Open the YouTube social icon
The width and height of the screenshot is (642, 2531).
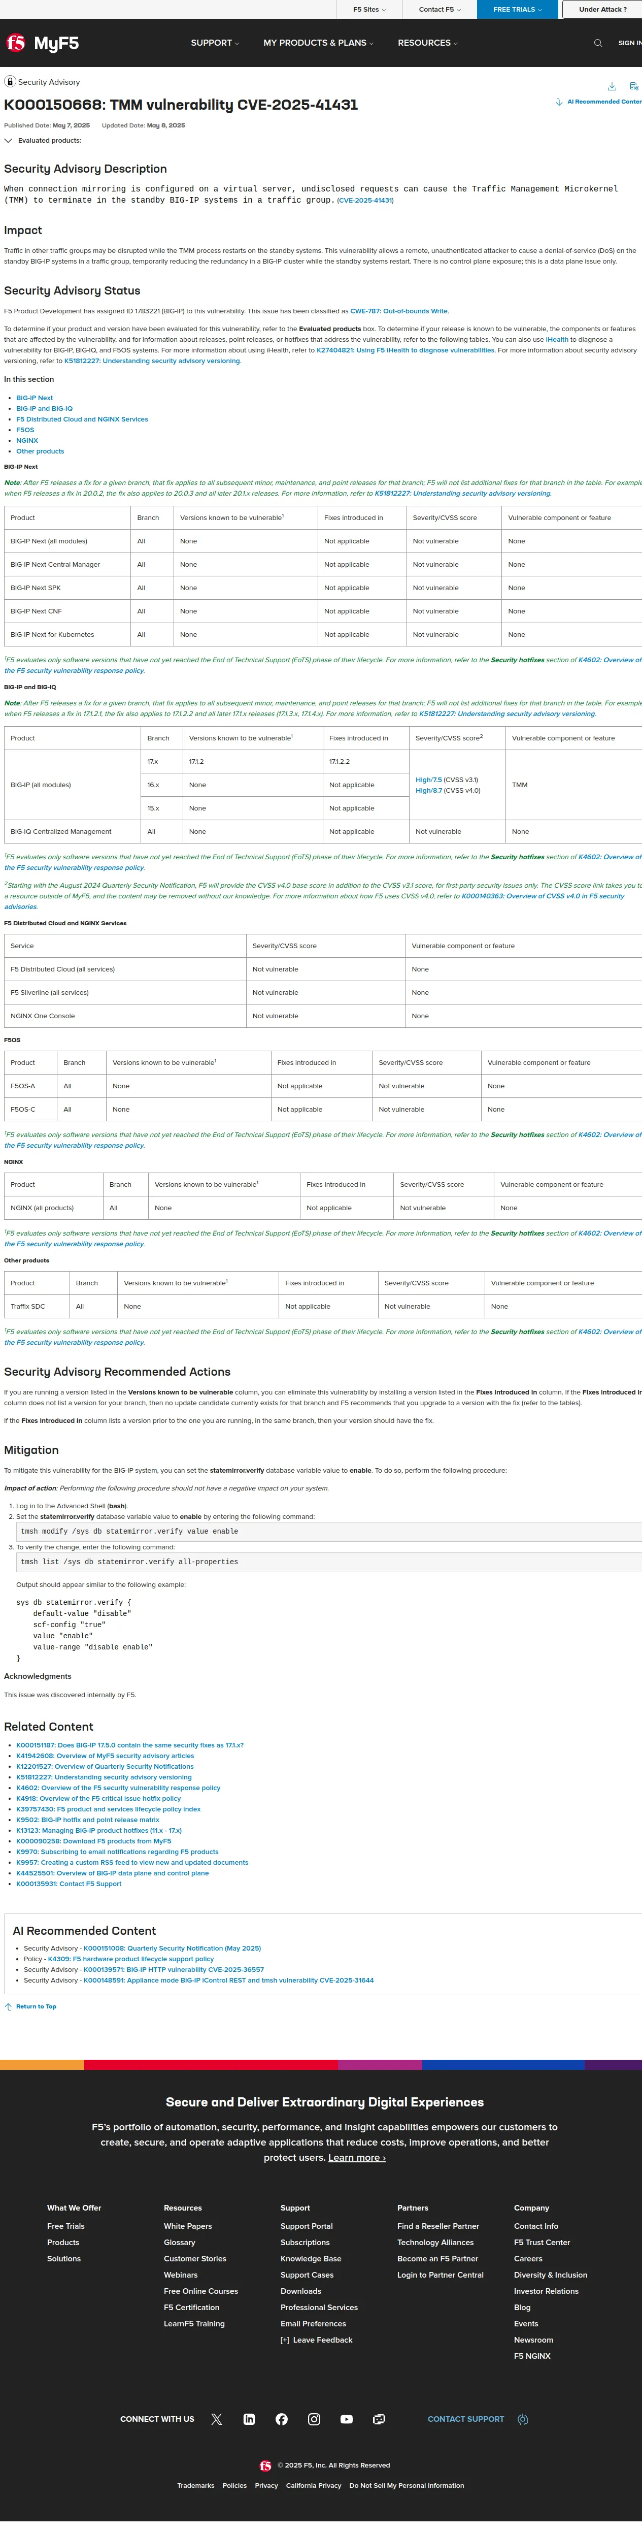[x=347, y=2419]
